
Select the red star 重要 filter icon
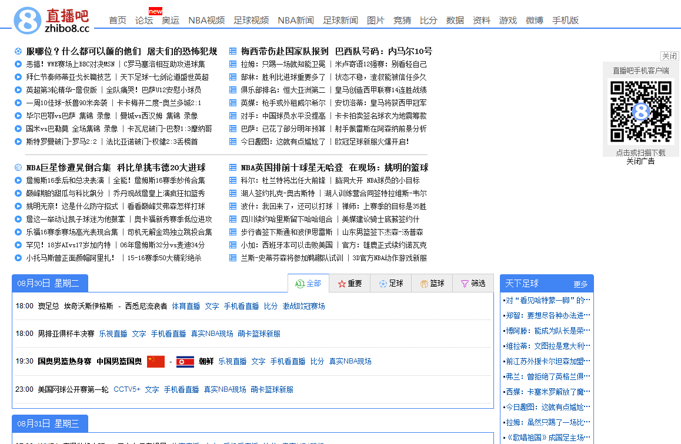pos(342,283)
